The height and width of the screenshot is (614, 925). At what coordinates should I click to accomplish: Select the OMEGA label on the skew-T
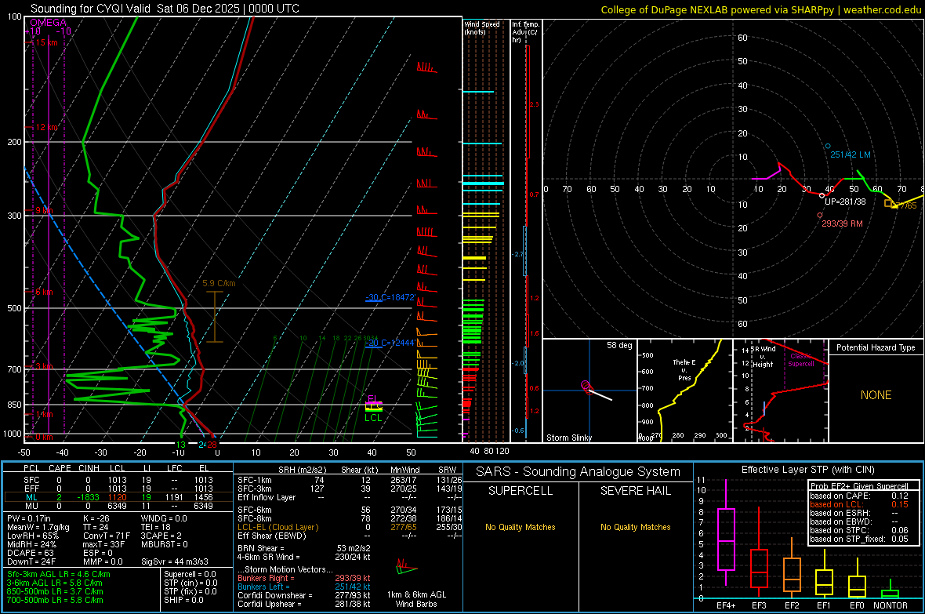tap(48, 23)
